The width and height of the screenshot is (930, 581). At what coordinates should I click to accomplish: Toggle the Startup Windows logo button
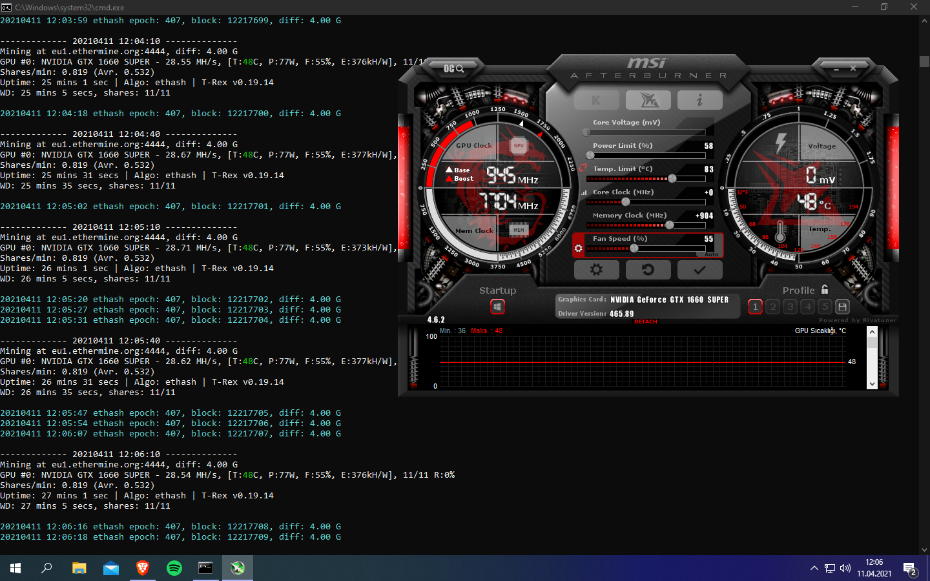coord(497,307)
